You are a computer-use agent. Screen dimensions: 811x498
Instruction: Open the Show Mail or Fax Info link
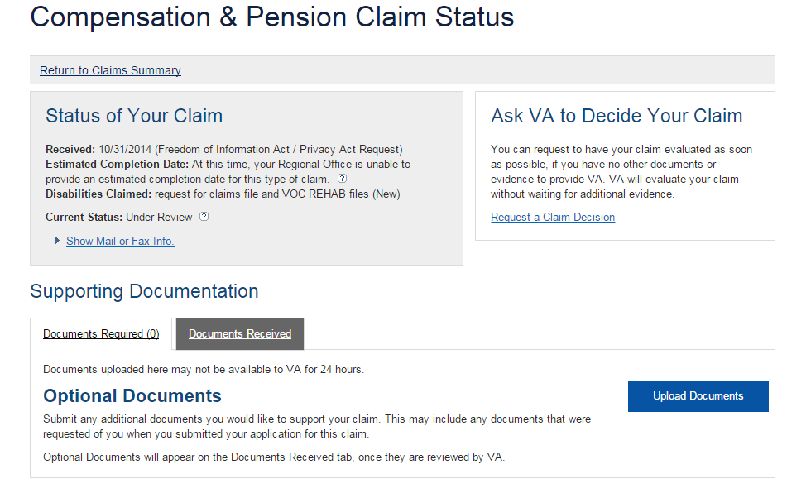coord(120,241)
